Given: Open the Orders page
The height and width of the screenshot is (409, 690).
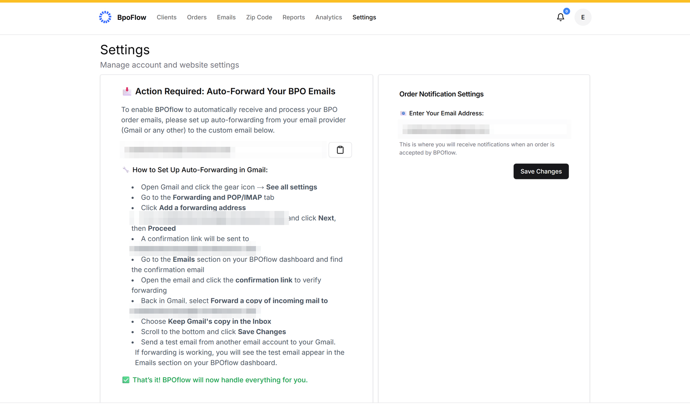Looking at the screenshot, I should [x=197, y=17].
